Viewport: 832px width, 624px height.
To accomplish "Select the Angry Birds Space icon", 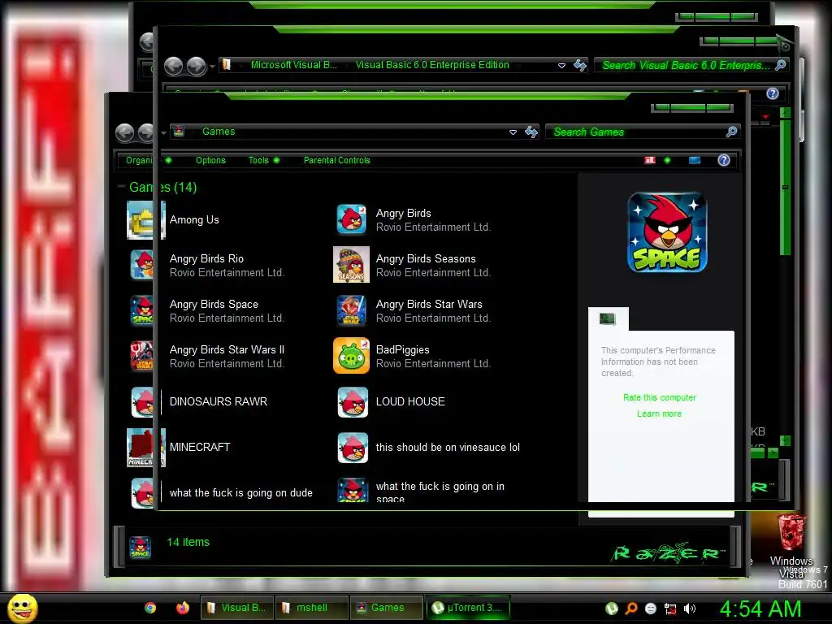I will [x=142, y=310].
